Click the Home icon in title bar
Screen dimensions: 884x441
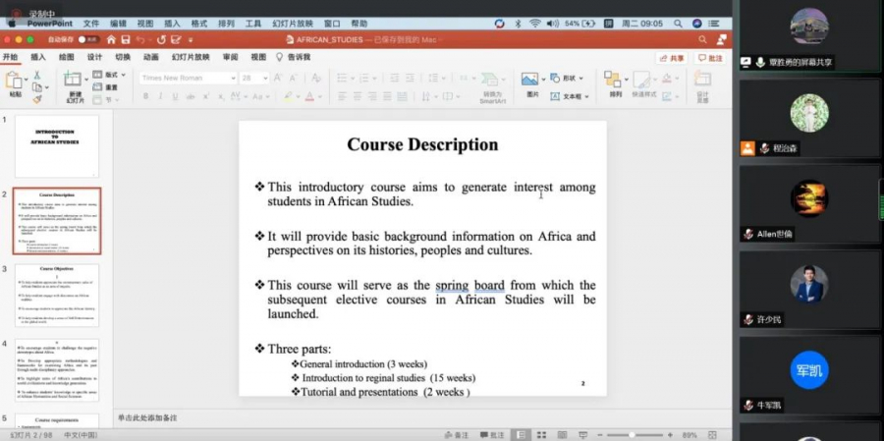(110, 39)
